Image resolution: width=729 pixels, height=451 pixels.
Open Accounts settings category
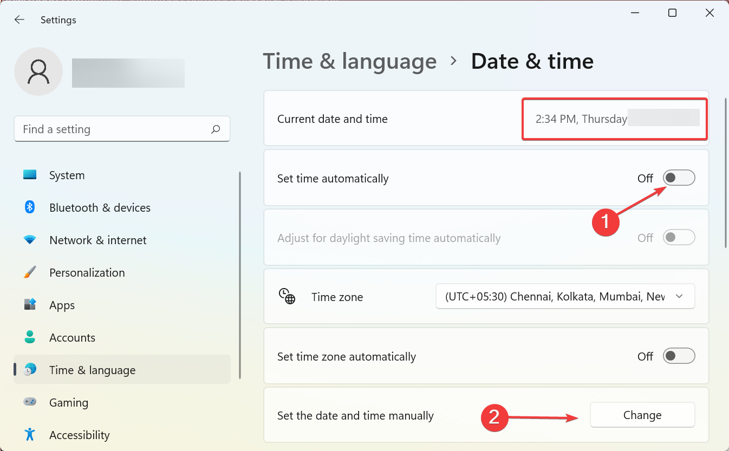tap(122, 337)
